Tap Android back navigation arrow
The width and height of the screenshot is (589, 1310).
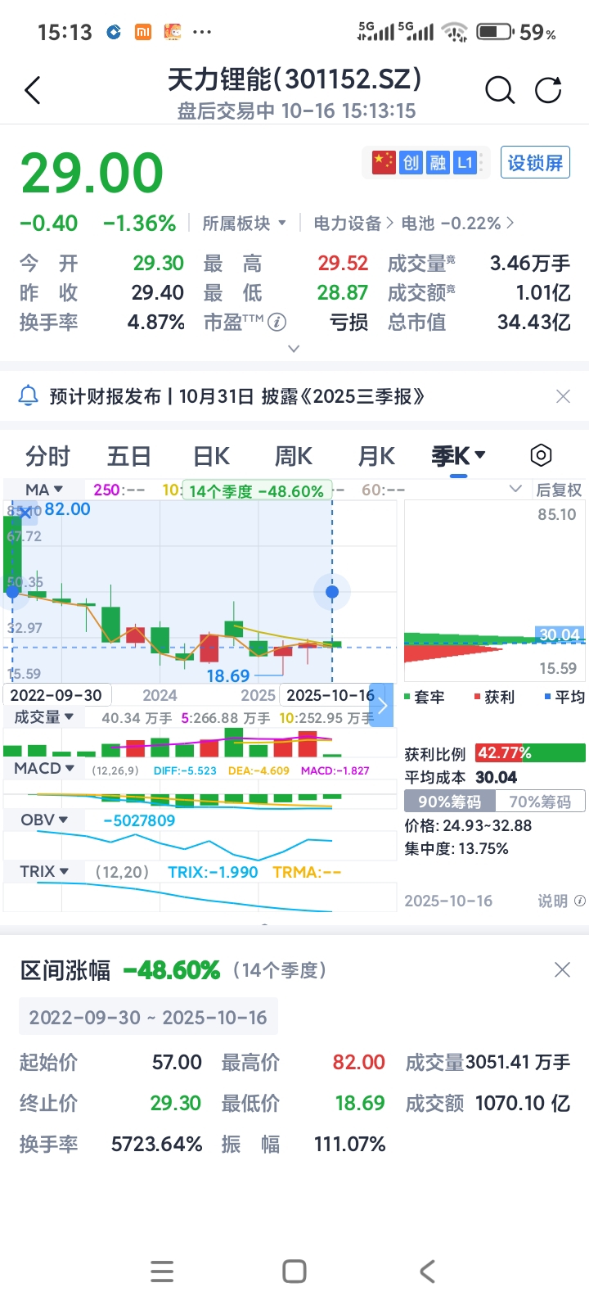point(427,1271)
